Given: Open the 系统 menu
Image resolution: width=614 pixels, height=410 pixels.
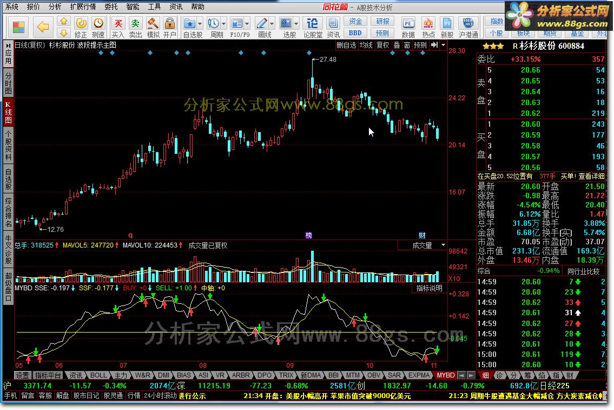Looking at the screenshot, I should pyautogui.click(x=12, y=6).
